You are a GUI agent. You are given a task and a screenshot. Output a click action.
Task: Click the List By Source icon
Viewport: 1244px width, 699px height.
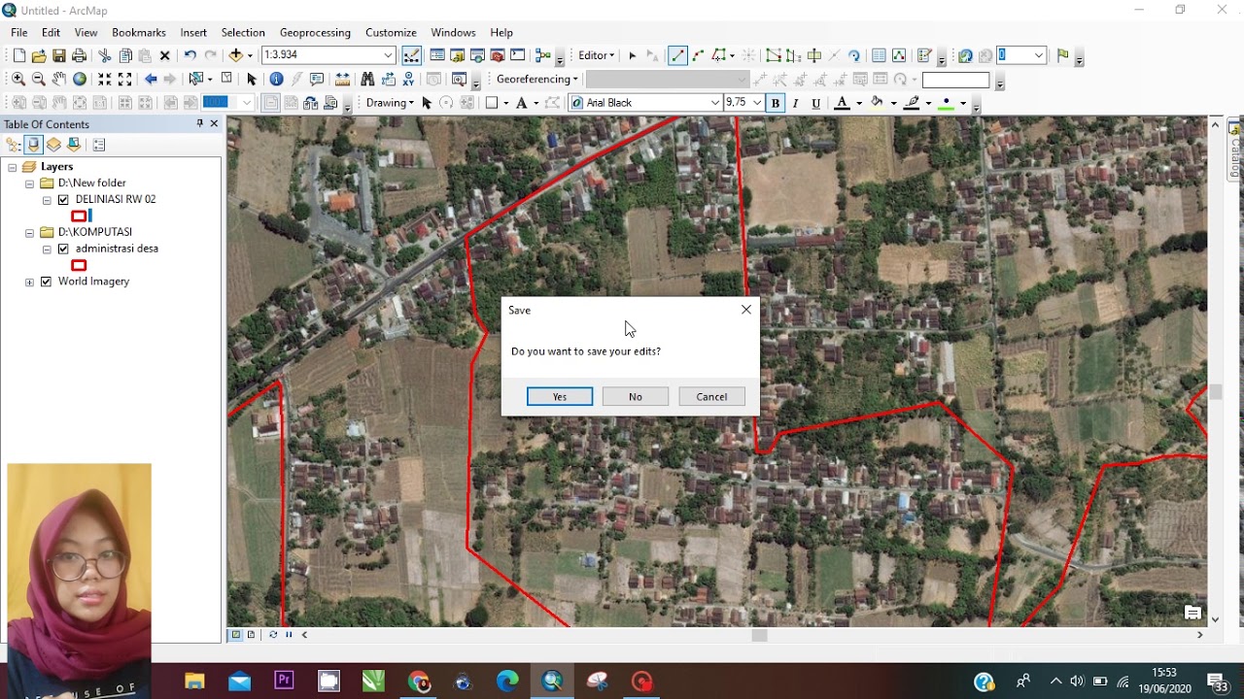tap(33, 145)
